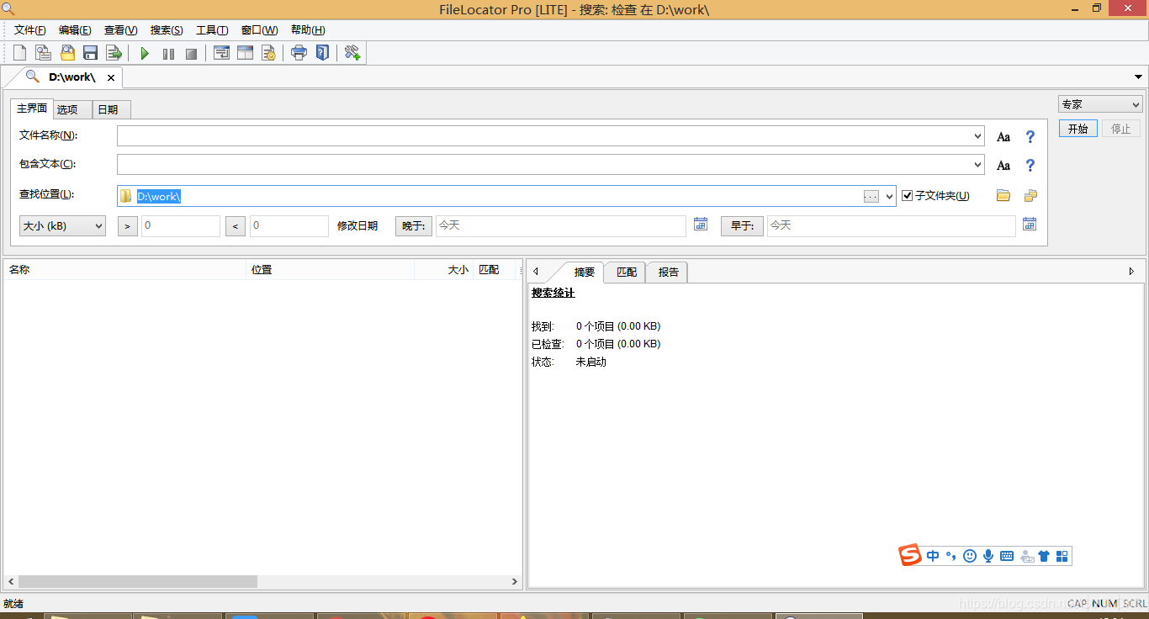
Task: Open saved search folder icon
Action: 67,53
